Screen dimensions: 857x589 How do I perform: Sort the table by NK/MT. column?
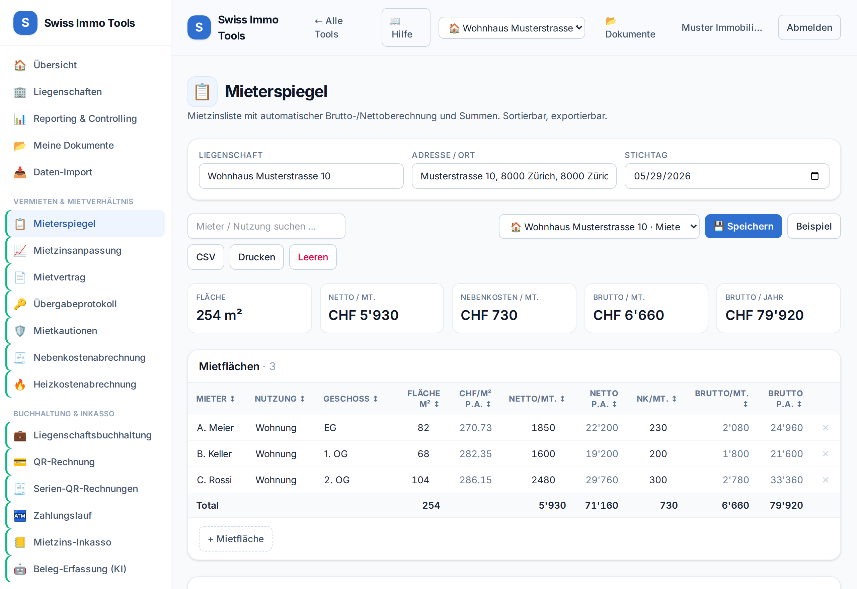(656, 399)
